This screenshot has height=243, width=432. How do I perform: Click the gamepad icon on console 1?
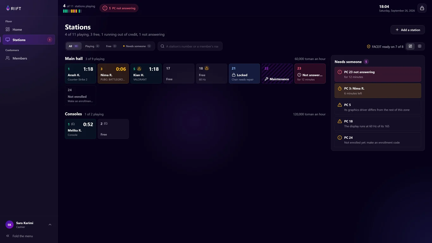click(73, 124)
